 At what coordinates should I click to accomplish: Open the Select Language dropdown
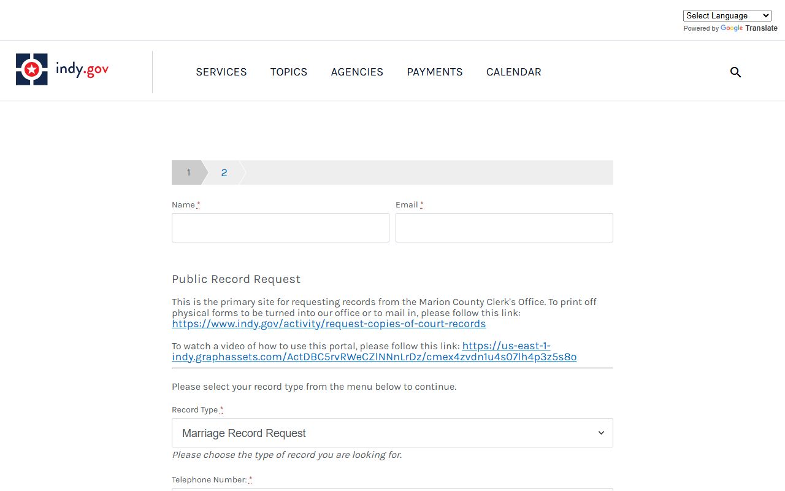click(727, 15)
